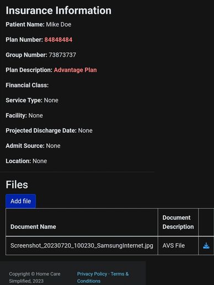Click the Projected Discharge Date value
Screen dimensions: 214x285
tap(85, 131)
